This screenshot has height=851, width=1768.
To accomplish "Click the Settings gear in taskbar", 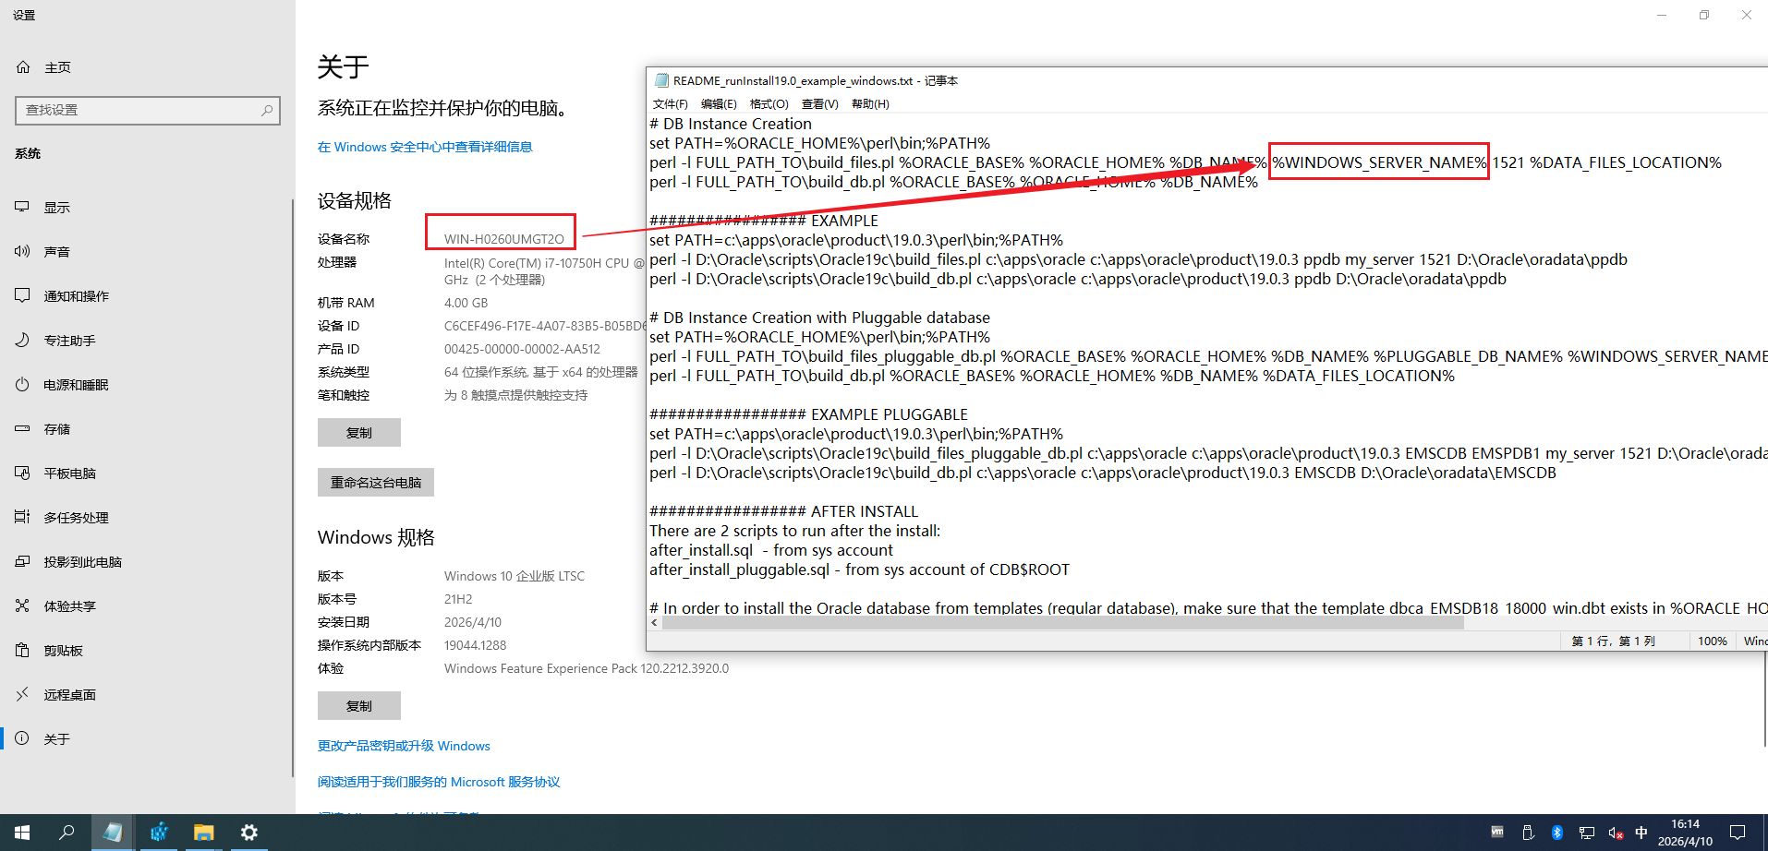I will point(248,833).
